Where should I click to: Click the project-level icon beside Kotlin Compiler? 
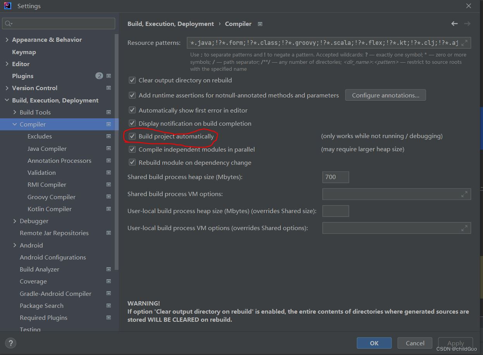pos(108,209)
